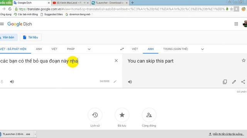The height and width of the screenshot is (138, 247).
Task: Select the Văn bản text mode
Action: [x=8, y=37]
